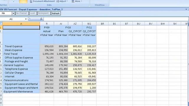Select column AZ header

75,24
